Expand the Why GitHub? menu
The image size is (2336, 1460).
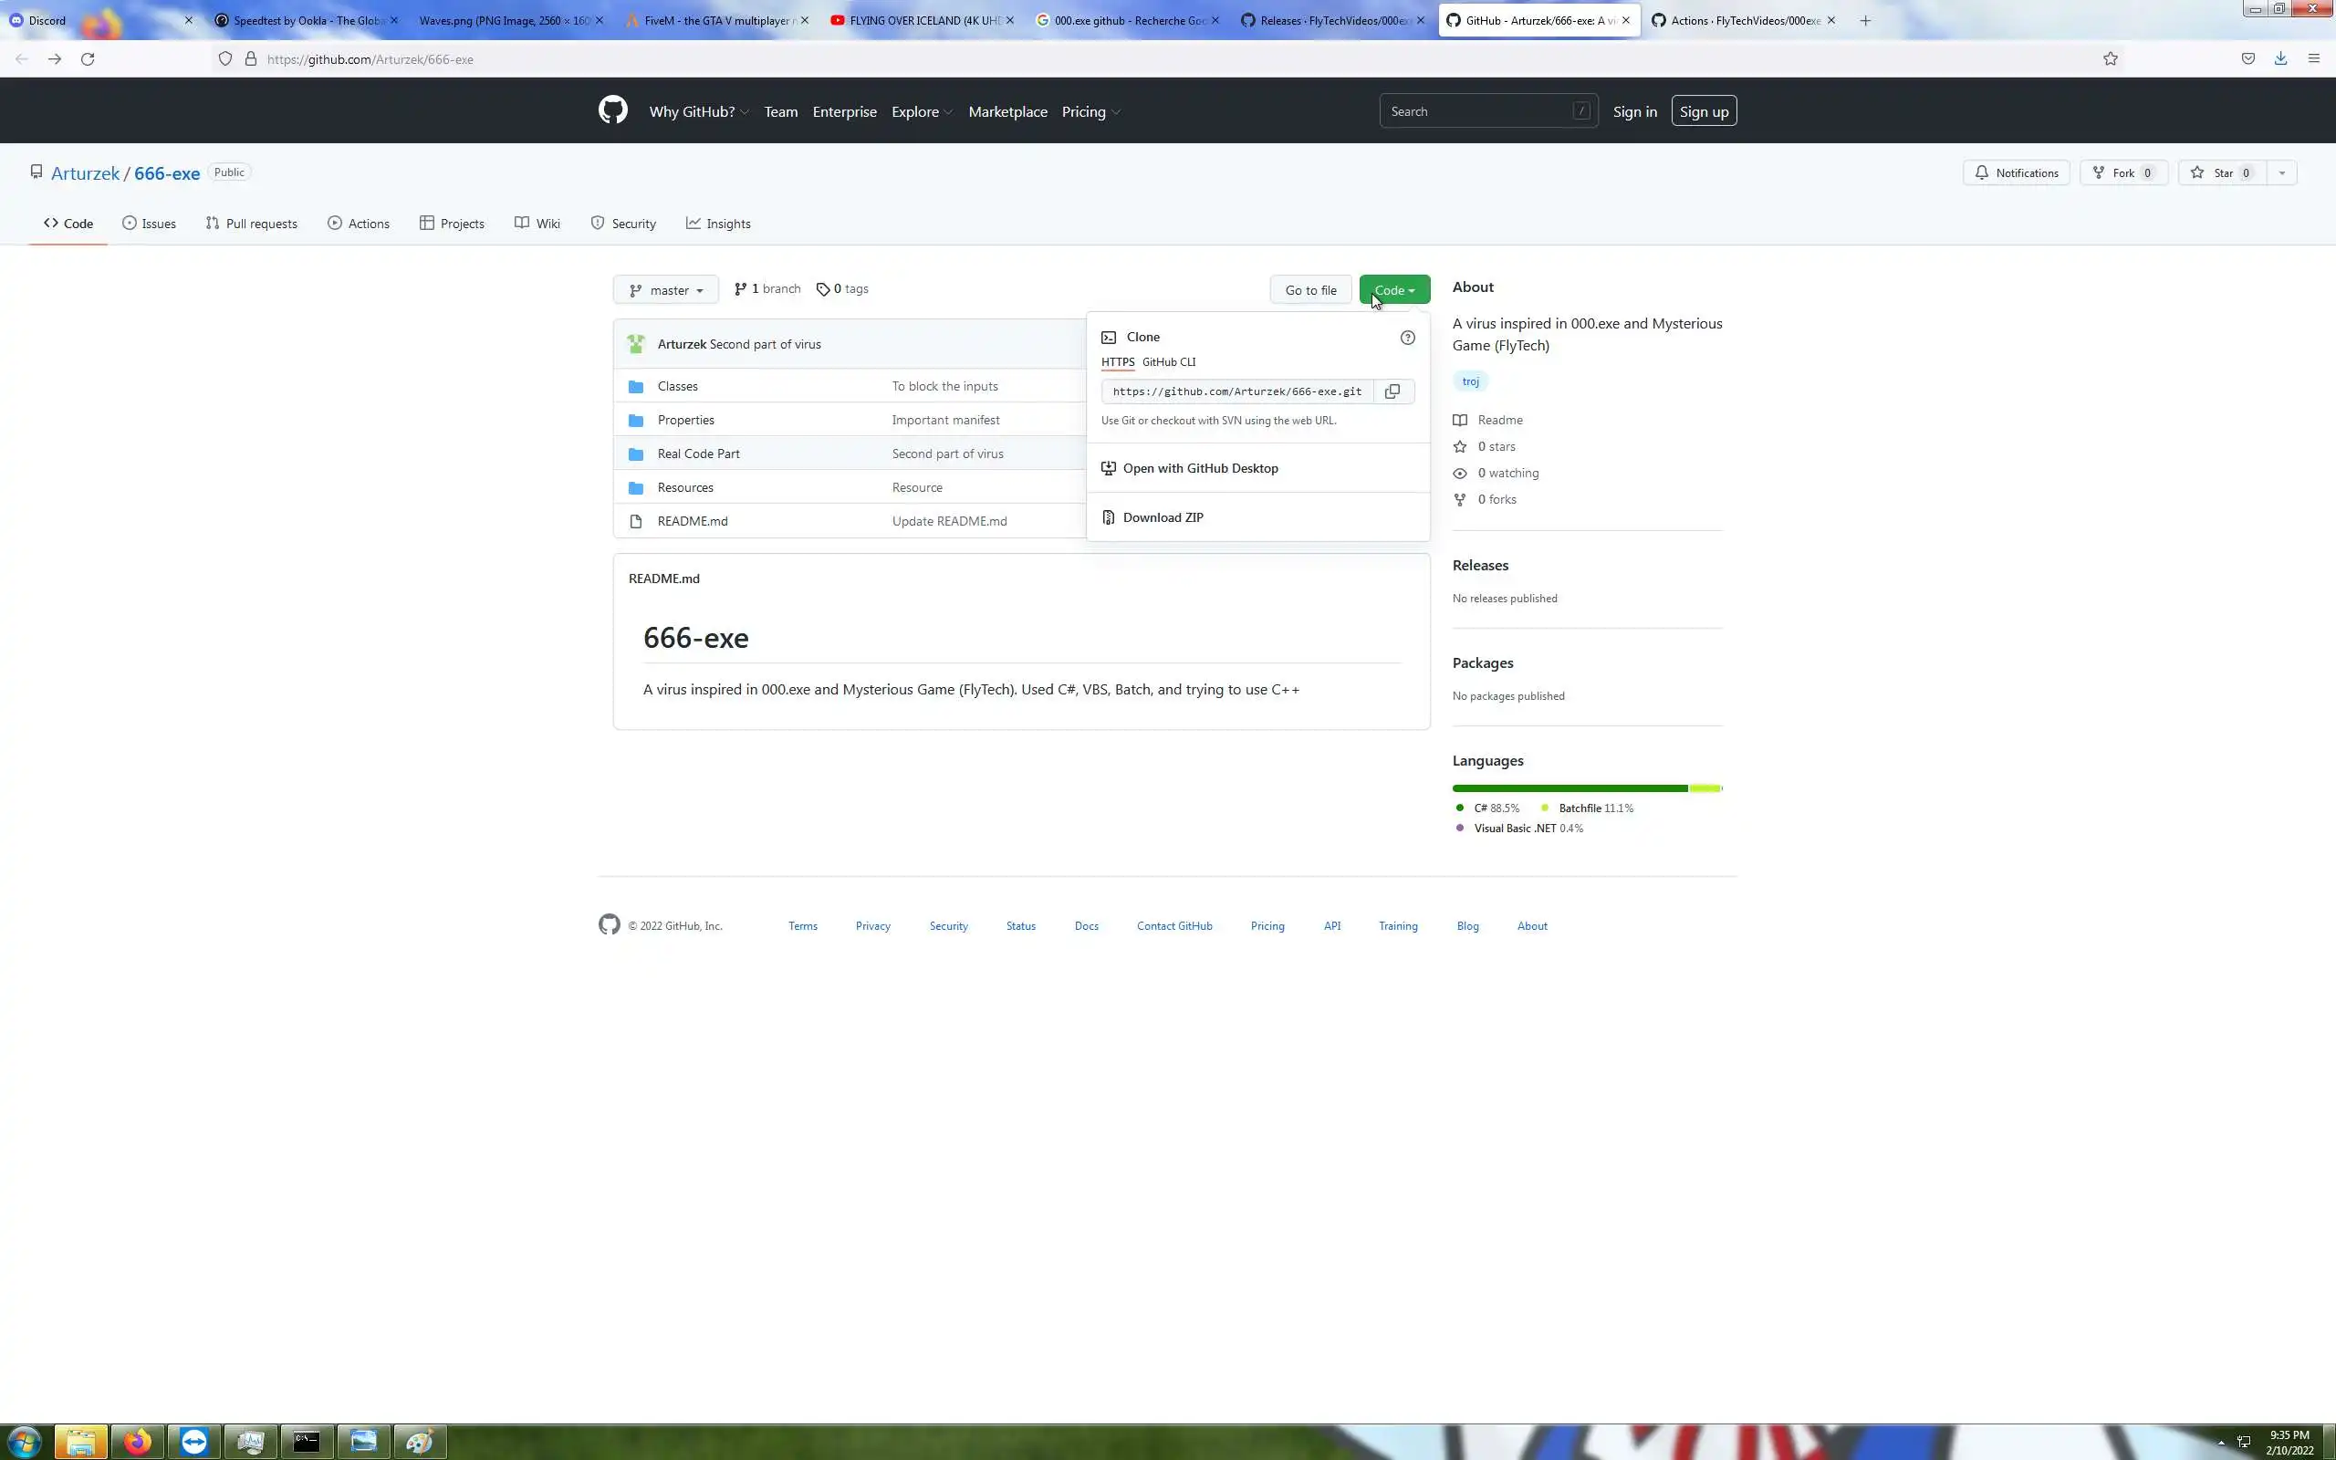pos(699,112)
